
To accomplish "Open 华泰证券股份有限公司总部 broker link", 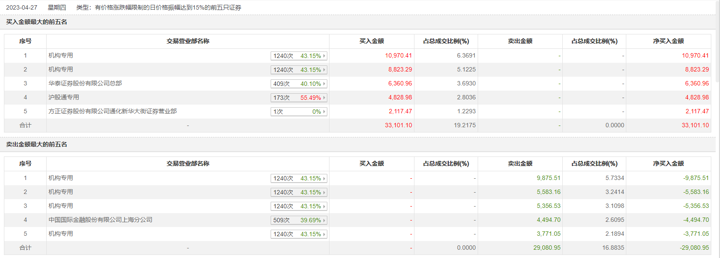I will (85, 83).
